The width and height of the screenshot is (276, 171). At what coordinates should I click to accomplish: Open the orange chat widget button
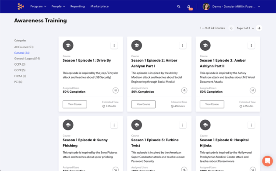click(267, 161)
